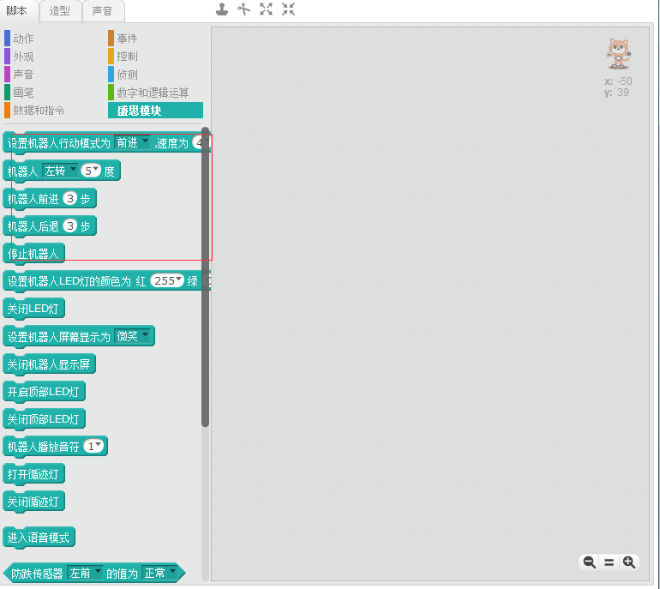Zoom in the script workspace
The height and width of the screenshot is (589, 660).
[629, 562]
